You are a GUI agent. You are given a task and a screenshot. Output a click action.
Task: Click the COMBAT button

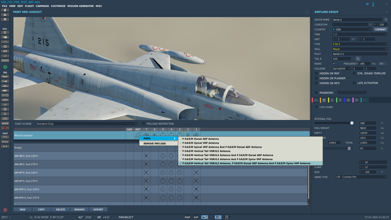click(x=380, y=29)
